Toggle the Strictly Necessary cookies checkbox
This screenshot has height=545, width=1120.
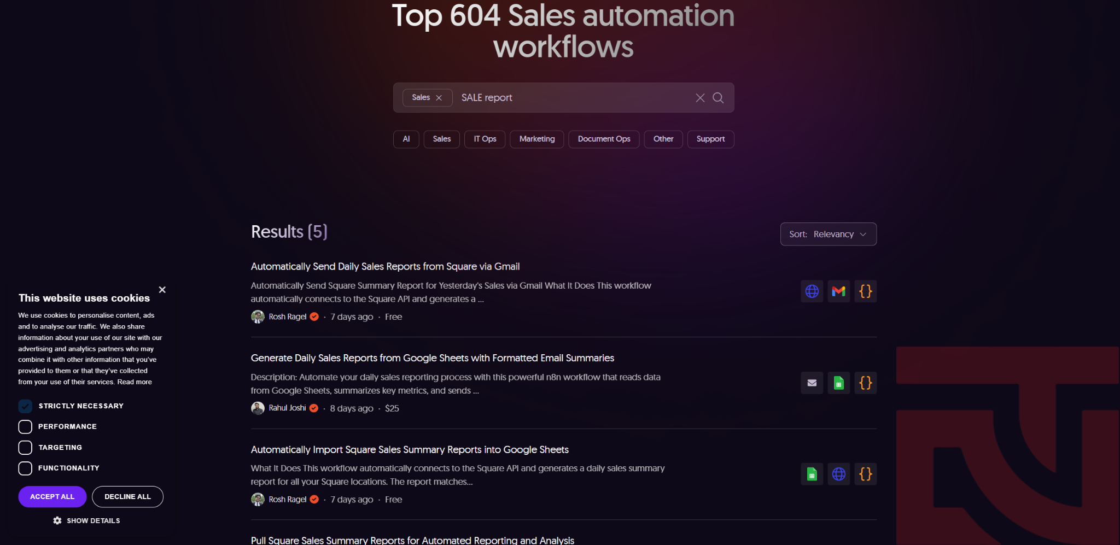coord(25,406)
